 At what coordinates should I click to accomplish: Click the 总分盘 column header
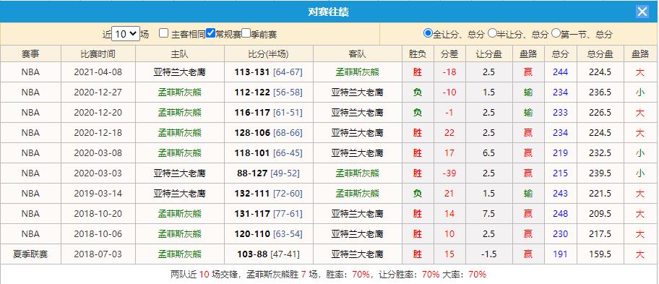pyautogui.click(x=600, y=53)
